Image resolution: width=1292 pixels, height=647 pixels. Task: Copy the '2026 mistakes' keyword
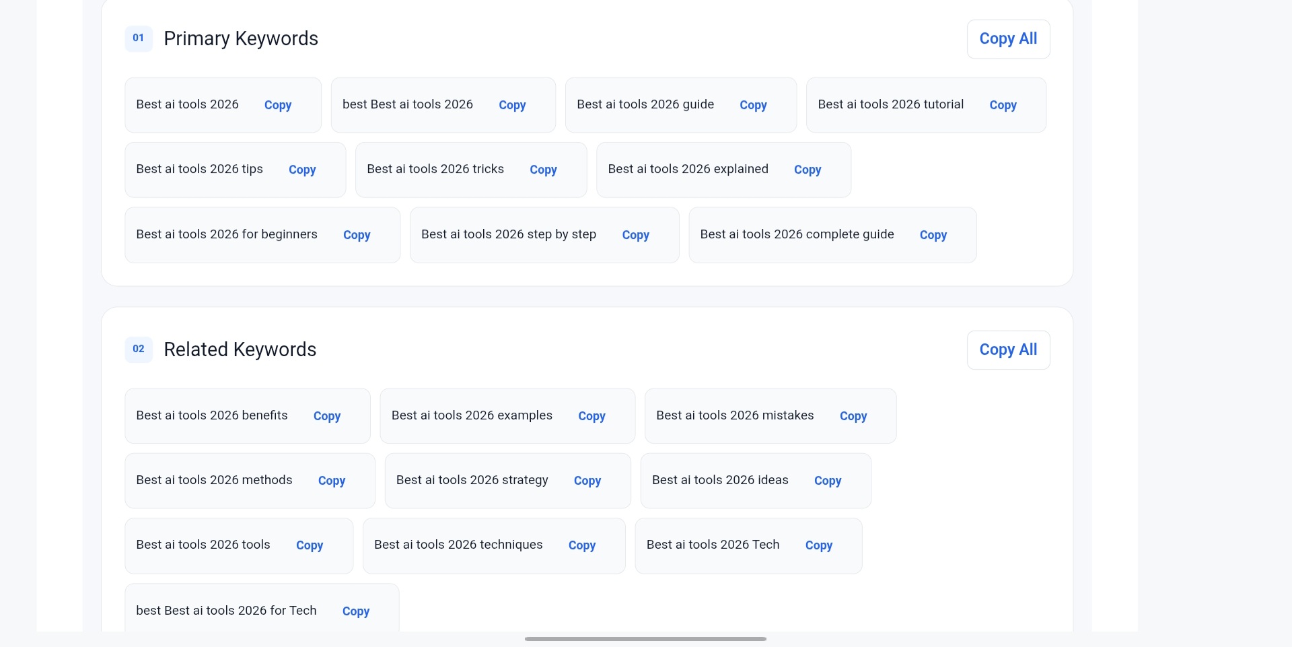point(853,416)
